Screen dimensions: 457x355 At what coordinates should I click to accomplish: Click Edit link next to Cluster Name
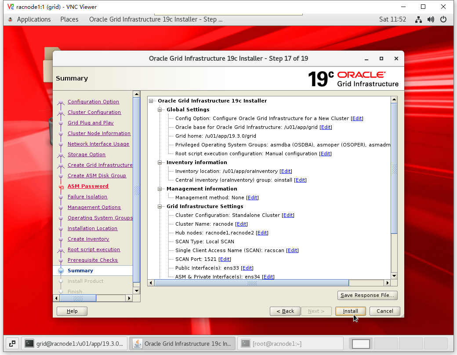click(242, 224)
